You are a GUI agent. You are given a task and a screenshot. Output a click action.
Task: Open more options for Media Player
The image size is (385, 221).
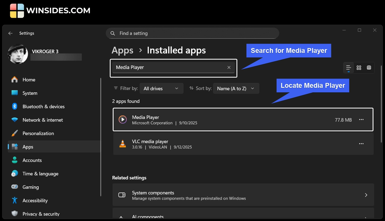point(361,120)
